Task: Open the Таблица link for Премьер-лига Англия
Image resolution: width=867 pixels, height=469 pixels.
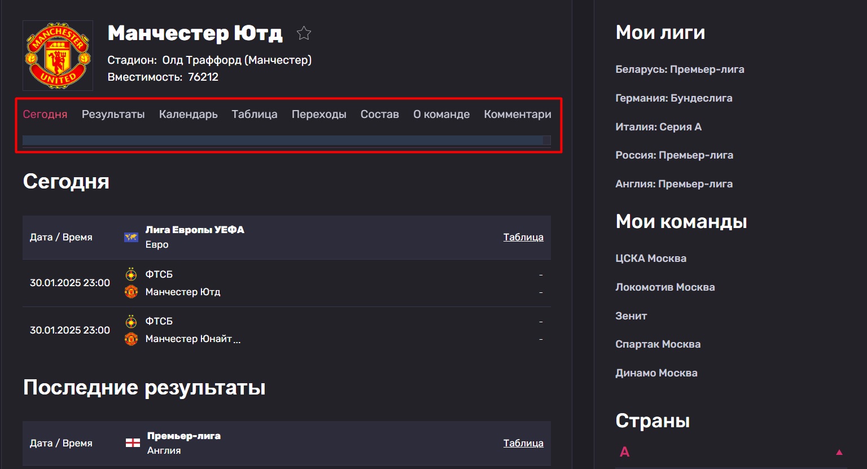Action: tap(523, 443)
